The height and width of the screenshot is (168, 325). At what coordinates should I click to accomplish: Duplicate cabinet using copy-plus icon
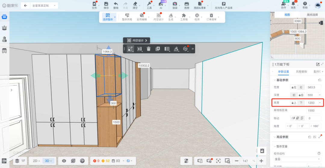[158, 49]
